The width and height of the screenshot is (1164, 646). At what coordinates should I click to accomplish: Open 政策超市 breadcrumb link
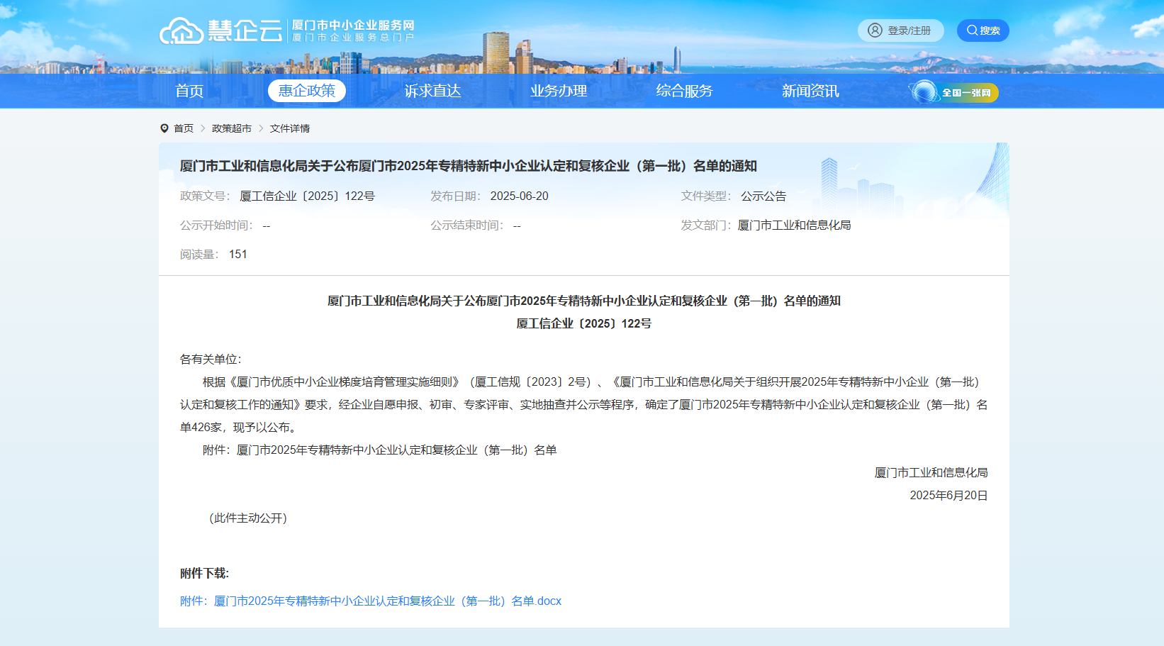[x=232, y=128]
